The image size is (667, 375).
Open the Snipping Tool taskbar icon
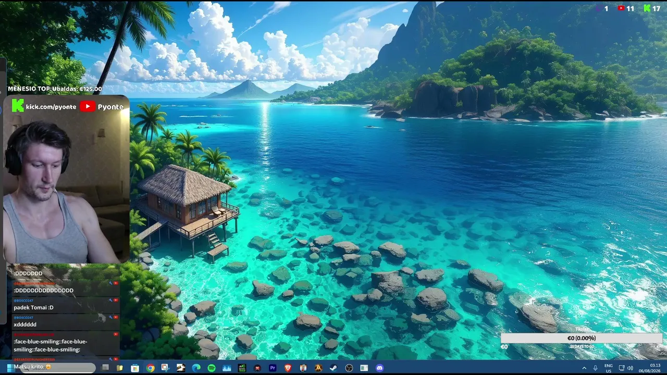point(165,368)
